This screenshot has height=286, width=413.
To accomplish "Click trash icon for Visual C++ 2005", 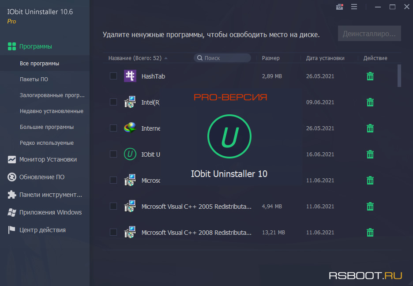I will click(x=370, y=207).
